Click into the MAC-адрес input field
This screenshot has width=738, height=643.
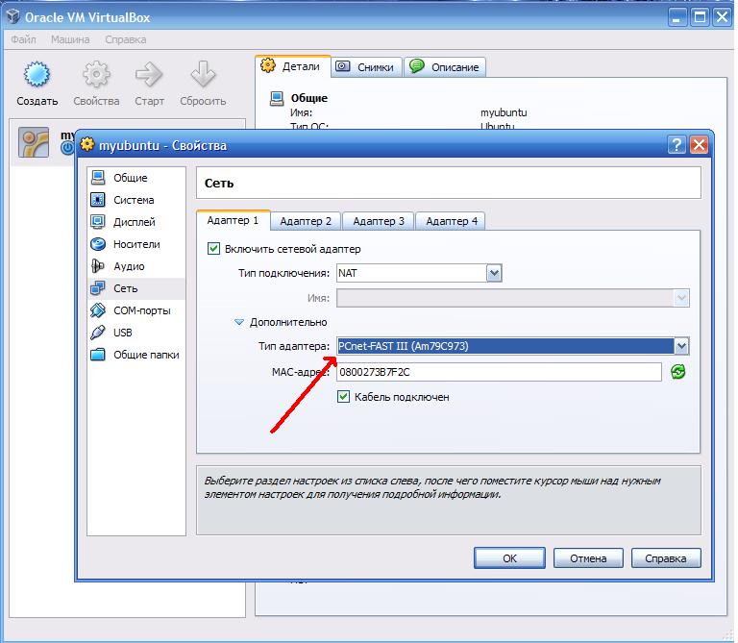tap(499, 372)
